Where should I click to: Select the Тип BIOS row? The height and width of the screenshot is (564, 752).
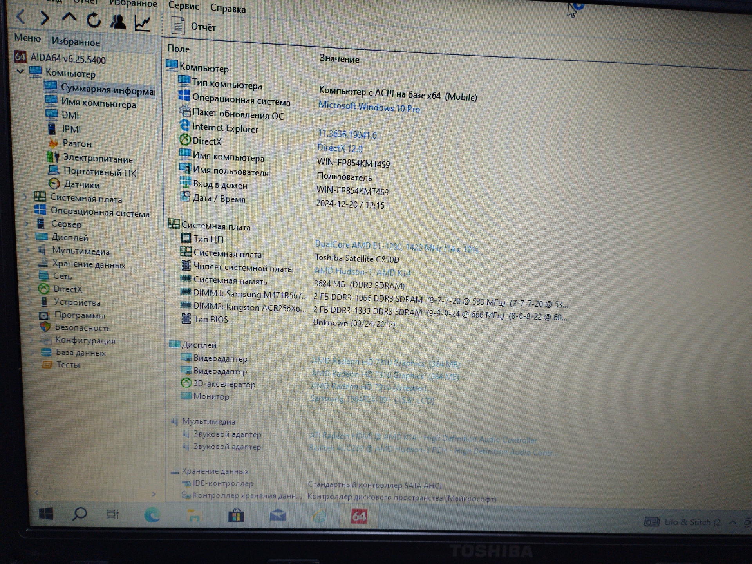287,321
